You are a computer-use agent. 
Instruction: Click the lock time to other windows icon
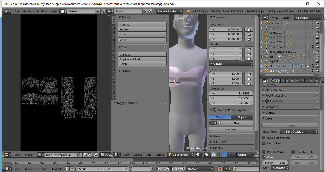coord(72,169)
